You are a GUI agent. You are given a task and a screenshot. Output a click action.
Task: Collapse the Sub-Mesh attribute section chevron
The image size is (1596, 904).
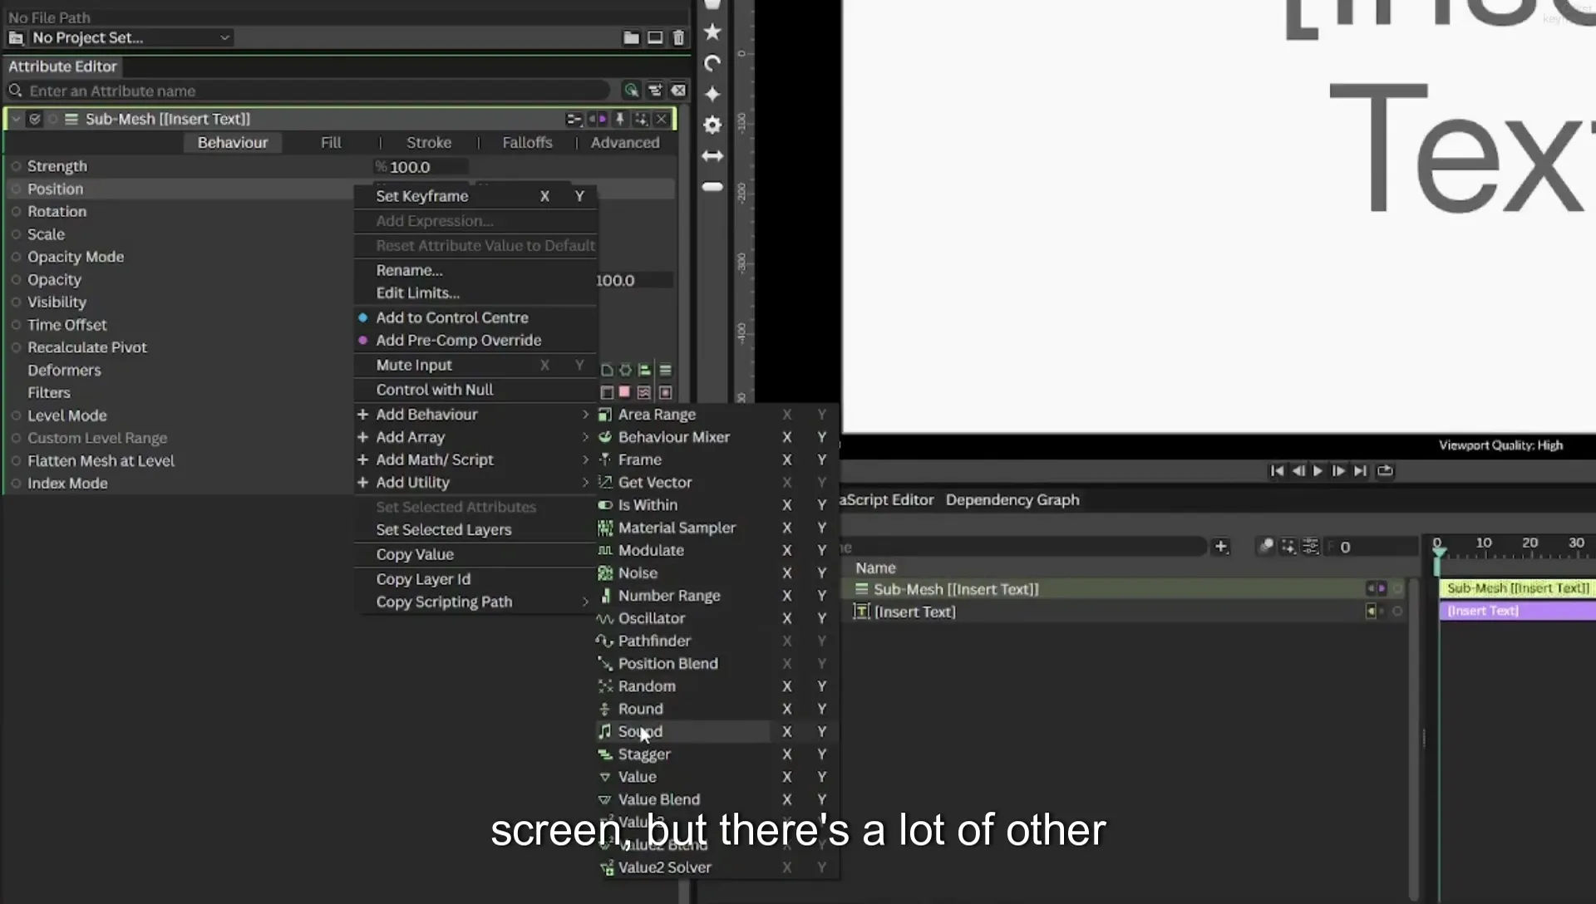(x=16, y=120)
